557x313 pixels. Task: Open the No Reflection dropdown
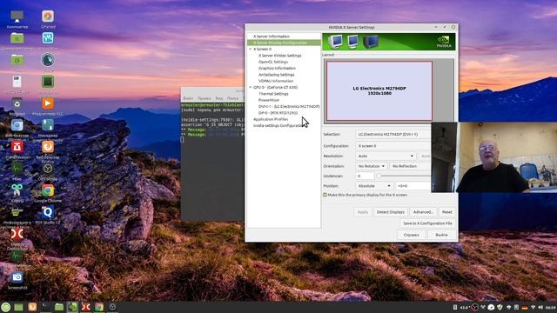(410, 166)
